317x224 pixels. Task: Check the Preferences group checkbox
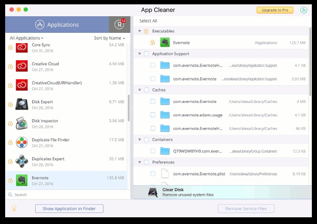click(146, 162)
